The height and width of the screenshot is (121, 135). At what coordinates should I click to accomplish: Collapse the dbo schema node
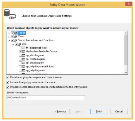click(x=13, y=44)
